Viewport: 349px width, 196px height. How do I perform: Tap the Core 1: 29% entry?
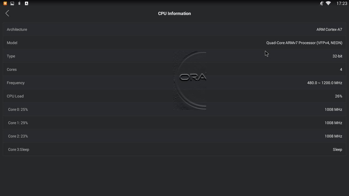tap(174, 123)
